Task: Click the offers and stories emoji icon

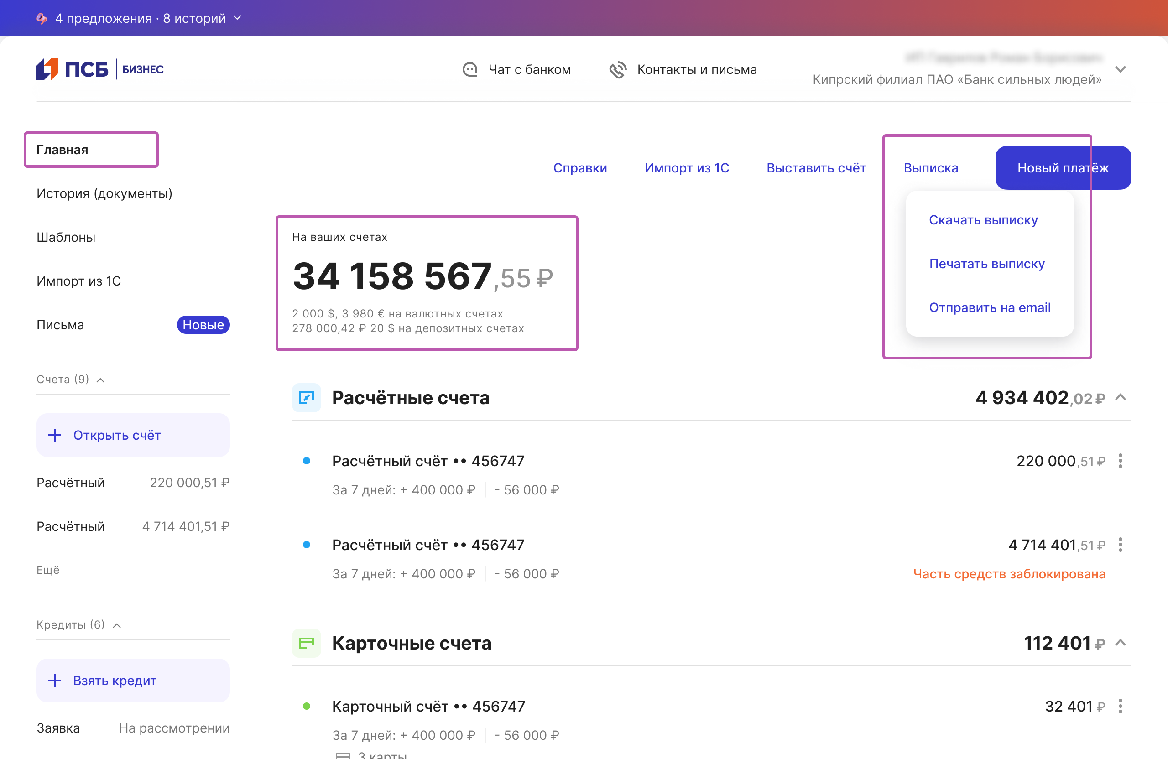Action: (42, 18)
